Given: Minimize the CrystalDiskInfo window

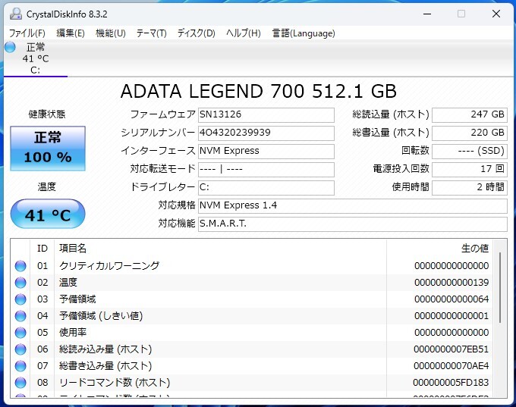Looking at the screenshot, I should (x=427, y=14).
